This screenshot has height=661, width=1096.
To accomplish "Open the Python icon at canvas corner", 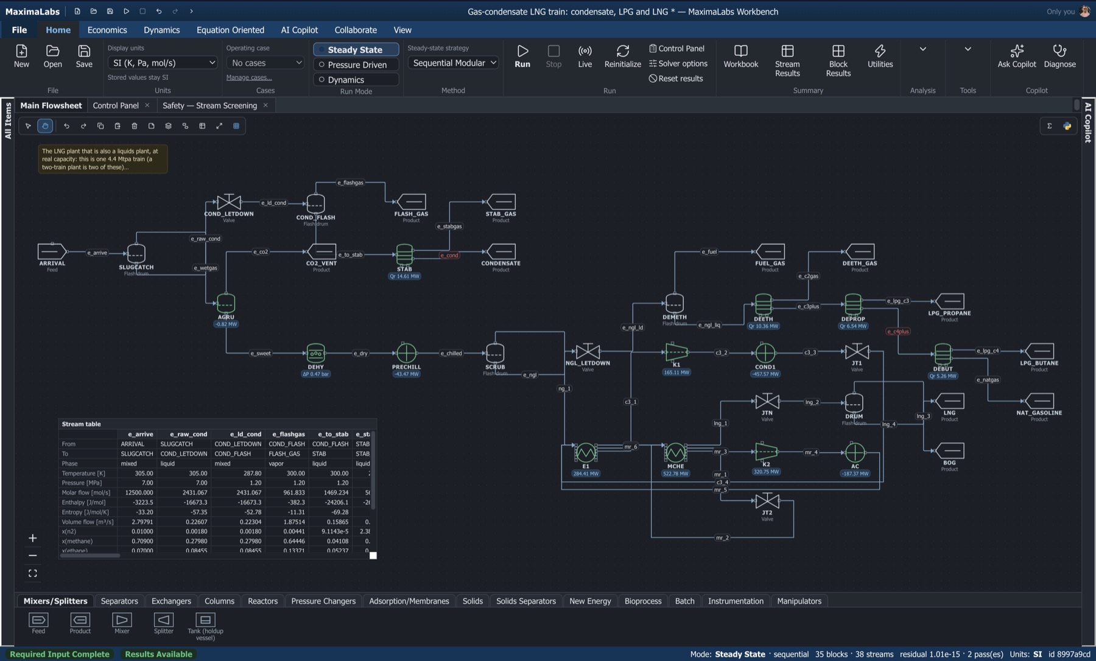I will click(1067, 126).
